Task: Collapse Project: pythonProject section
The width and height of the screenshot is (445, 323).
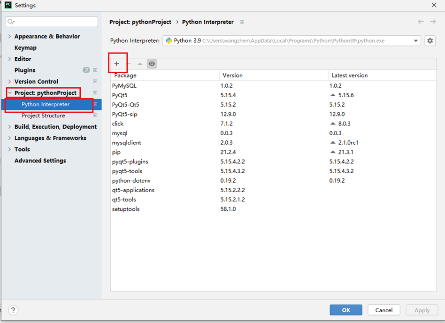Action: pos(9,93)
